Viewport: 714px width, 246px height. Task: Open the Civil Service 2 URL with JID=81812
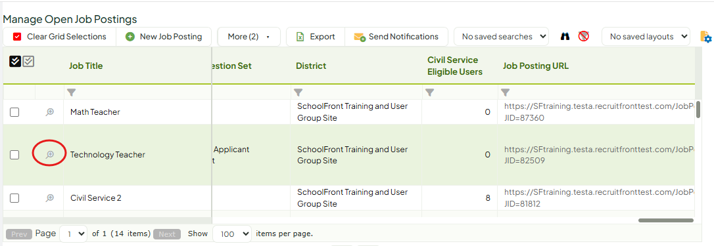tap(599, 198)
